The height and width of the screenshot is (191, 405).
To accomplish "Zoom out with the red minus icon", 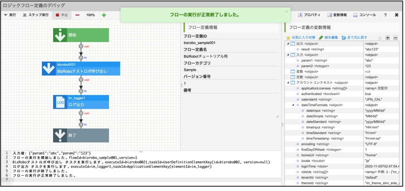I will pos(77,15).
